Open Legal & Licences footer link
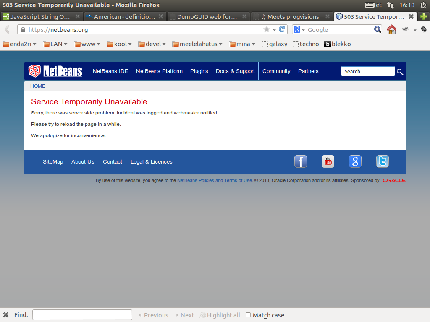Screen dimensions: 430x322 pos(151,161)
